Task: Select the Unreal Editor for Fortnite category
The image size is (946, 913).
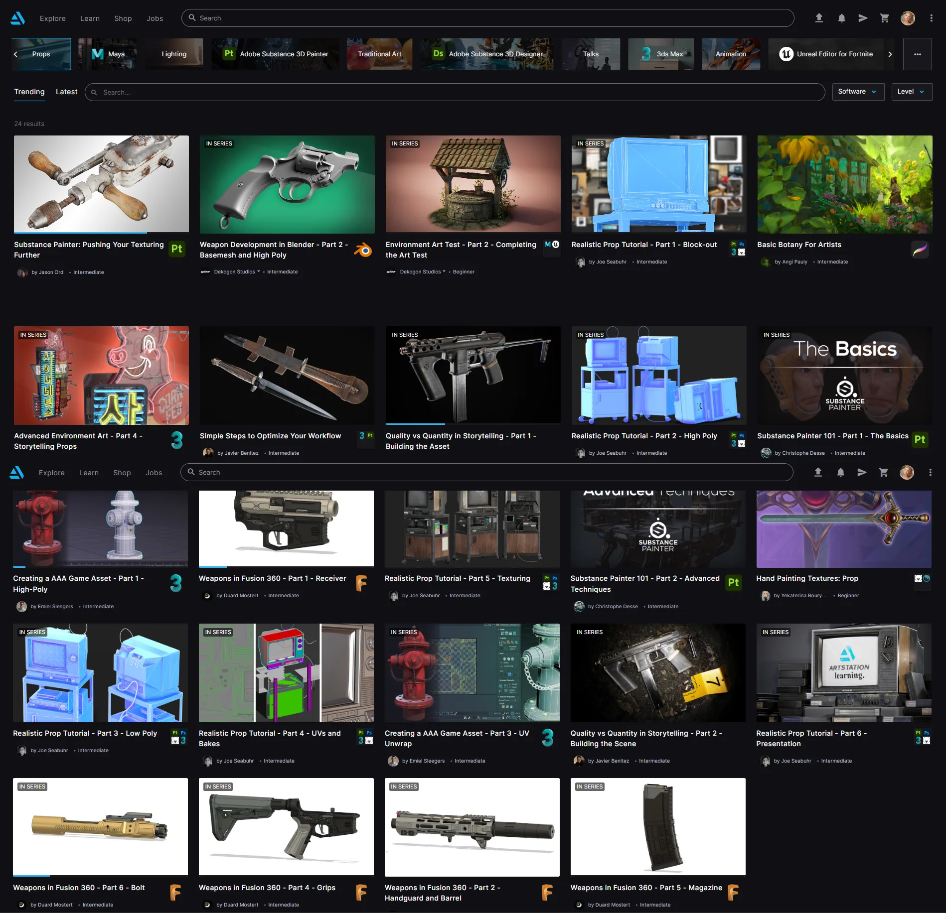Action: coord(826,54)
